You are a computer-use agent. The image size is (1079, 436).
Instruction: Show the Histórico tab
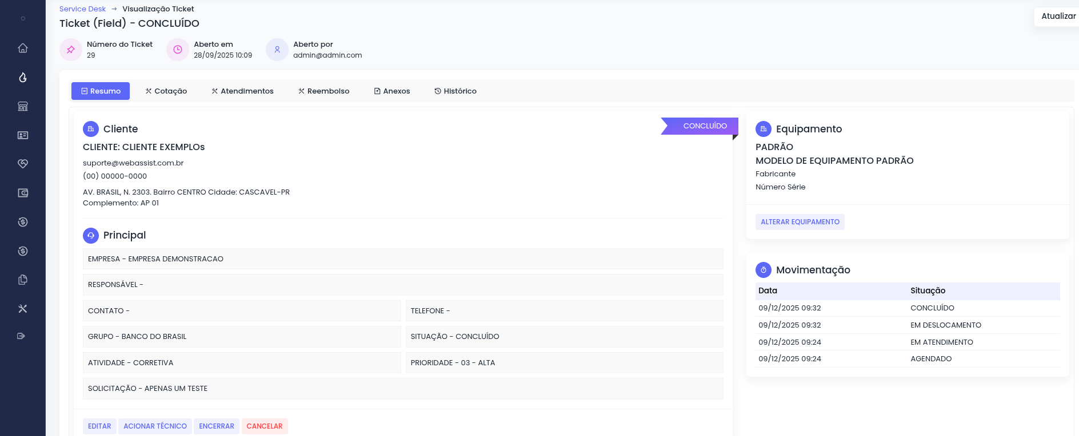tap(455, 91)
